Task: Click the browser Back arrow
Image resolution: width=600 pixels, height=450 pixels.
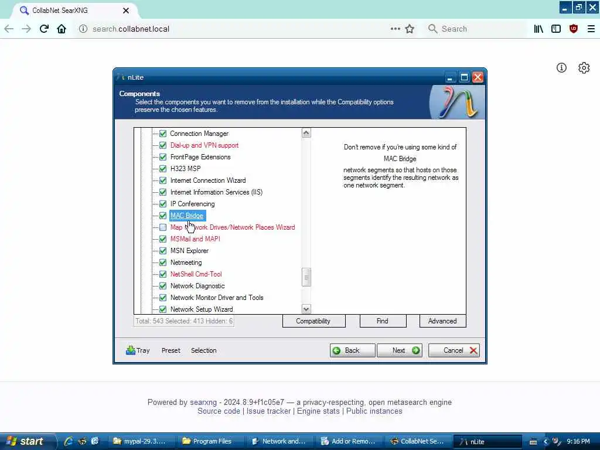Action: tap(9, 29)
